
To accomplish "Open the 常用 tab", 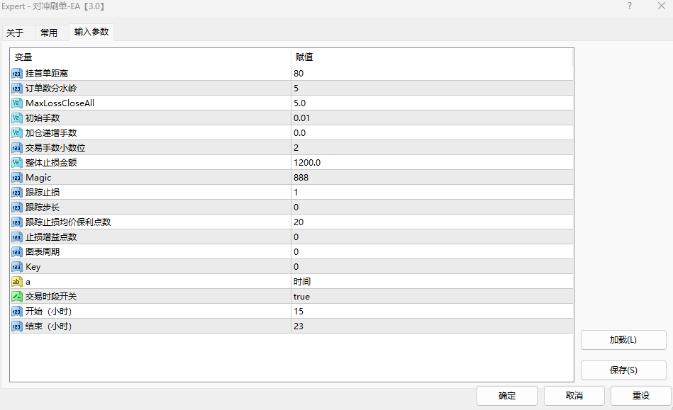I will (49, 33).
